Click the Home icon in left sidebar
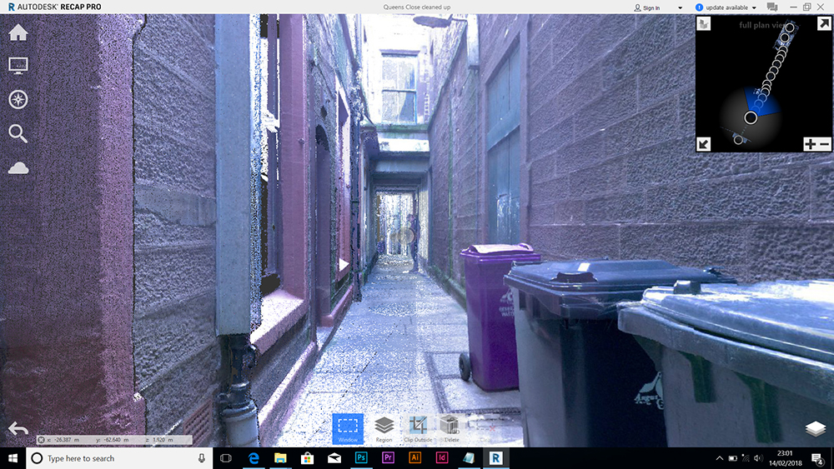 (18, 32)
